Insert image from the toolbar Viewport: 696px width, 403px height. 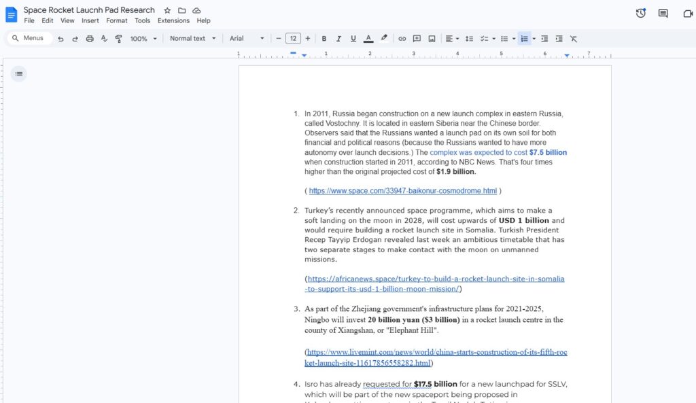coord(432,39)
